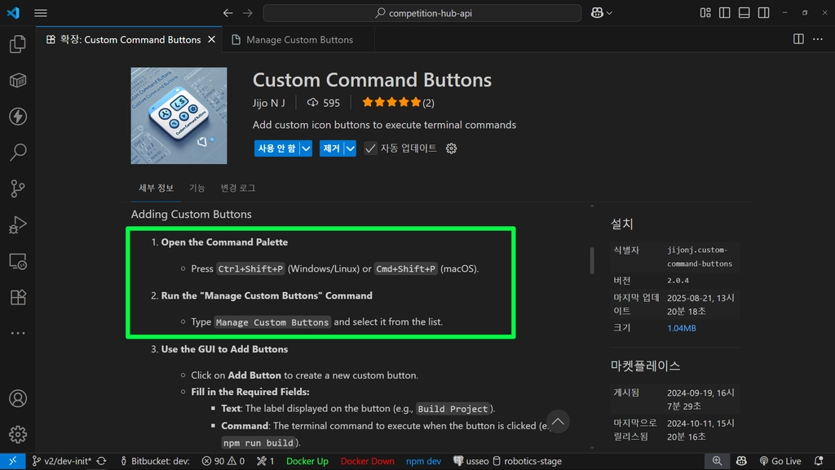
Task: Click the extension settings gear icon
Action: pos(451,149)
